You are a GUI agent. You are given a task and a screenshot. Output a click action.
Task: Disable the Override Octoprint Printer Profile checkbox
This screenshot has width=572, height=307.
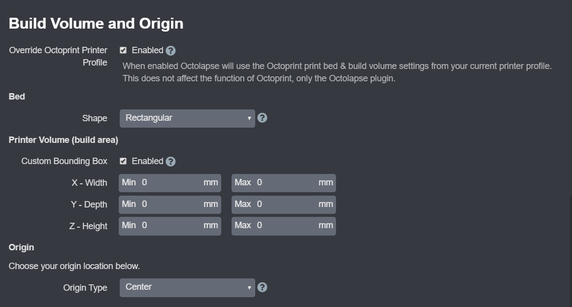click(123, 50)
